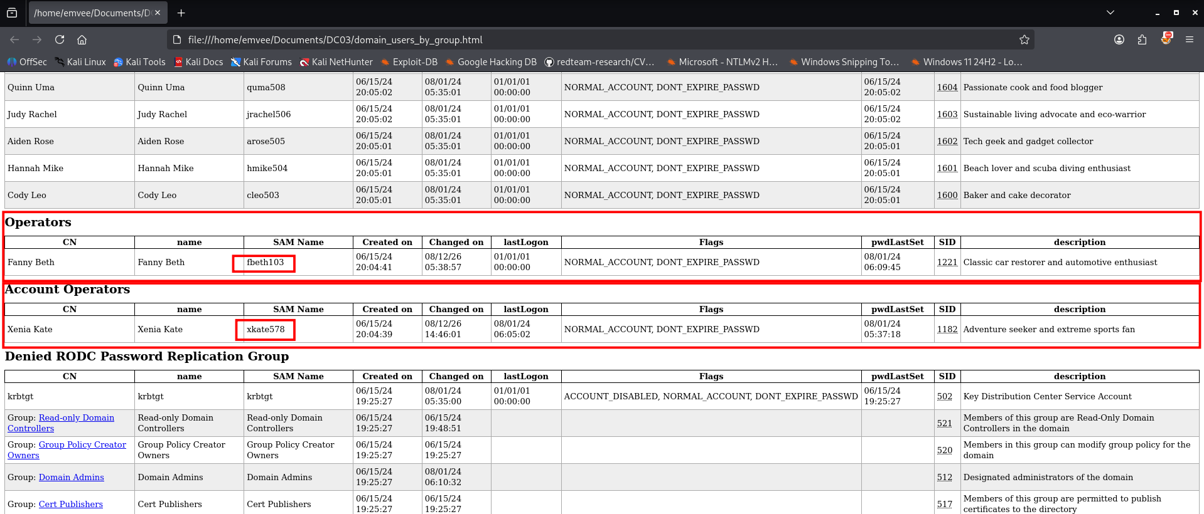The height and width of the screenshot is (514, 1204).
Task: Click SID 521 for Read-only Domain Controllers
Action: 945,423
